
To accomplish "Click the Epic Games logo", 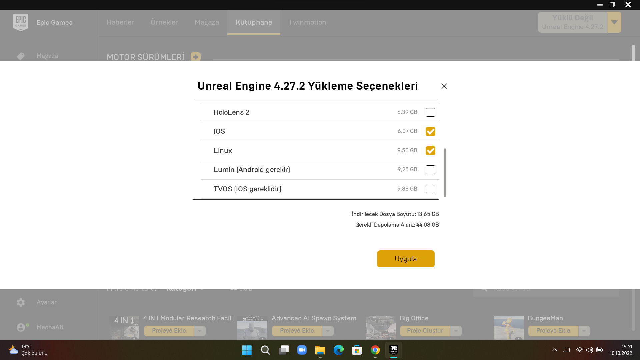I will click(x=21, y=22).
